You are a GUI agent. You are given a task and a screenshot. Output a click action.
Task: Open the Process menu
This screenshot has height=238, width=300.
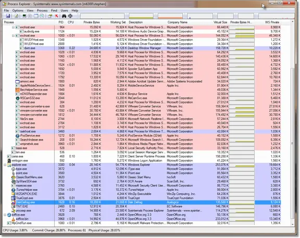(42, 10)
